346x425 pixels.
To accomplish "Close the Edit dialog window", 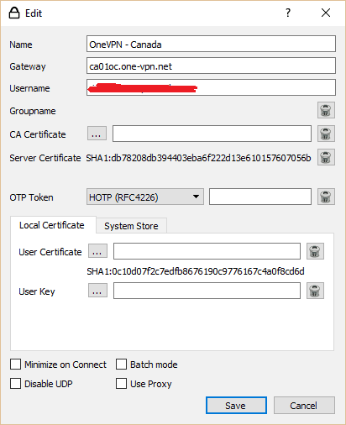I will tap(326, 13).
